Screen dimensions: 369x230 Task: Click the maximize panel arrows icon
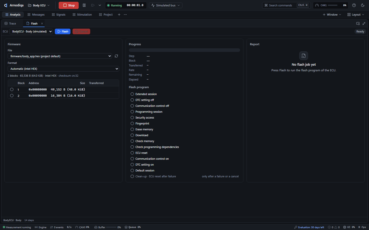point(364,24)
